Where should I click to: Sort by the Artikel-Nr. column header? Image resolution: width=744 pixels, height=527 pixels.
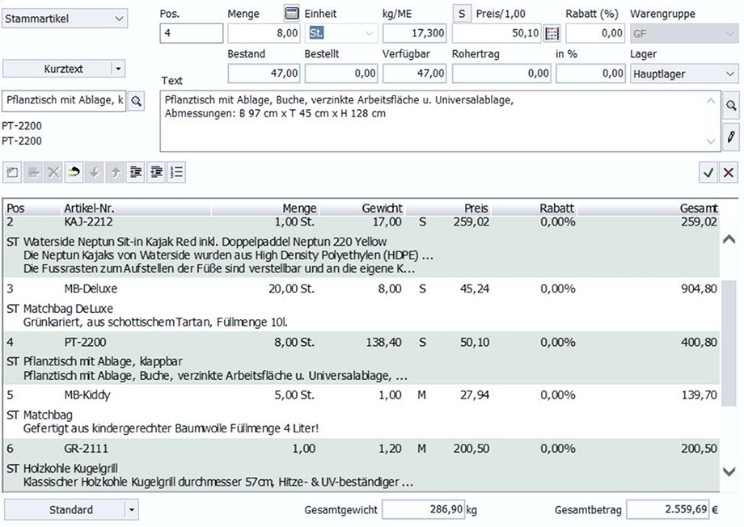(x=89, y=208)
